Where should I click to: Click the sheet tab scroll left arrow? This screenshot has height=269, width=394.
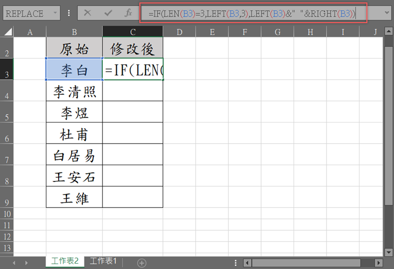[14, 263]
